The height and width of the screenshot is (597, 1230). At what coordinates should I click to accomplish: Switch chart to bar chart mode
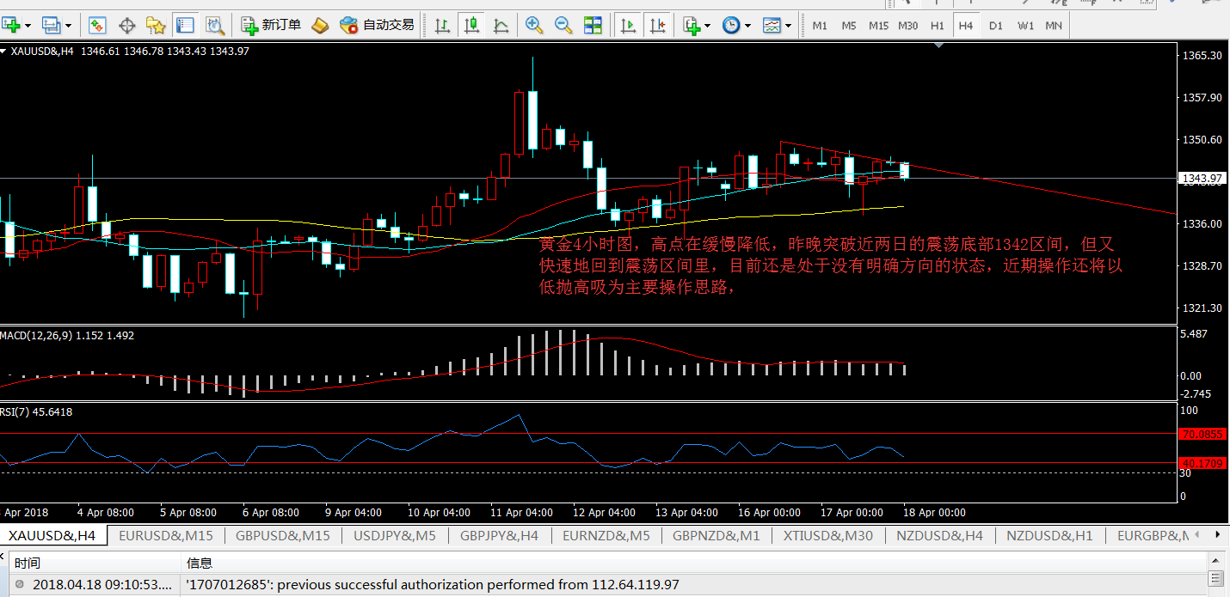coord(442,26)
